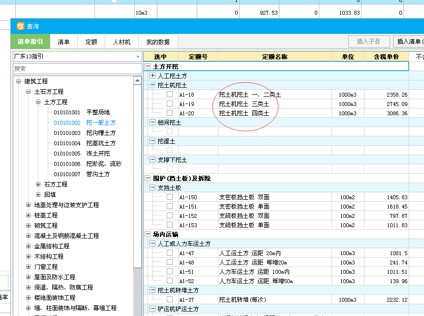
Task: Collapse the 场内运输 group
Action: pyautogui.click(x=148, y=234)
